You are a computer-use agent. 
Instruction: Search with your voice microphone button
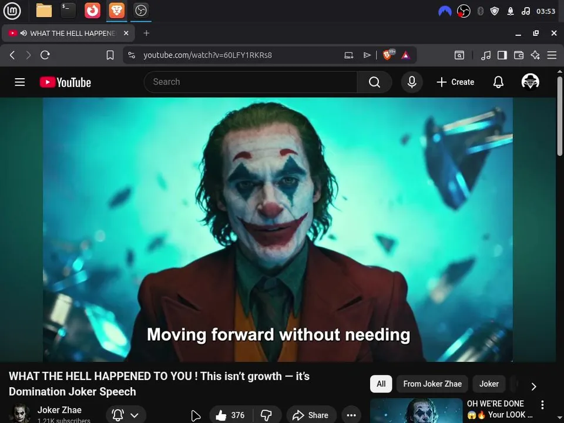tap(412, 82)
